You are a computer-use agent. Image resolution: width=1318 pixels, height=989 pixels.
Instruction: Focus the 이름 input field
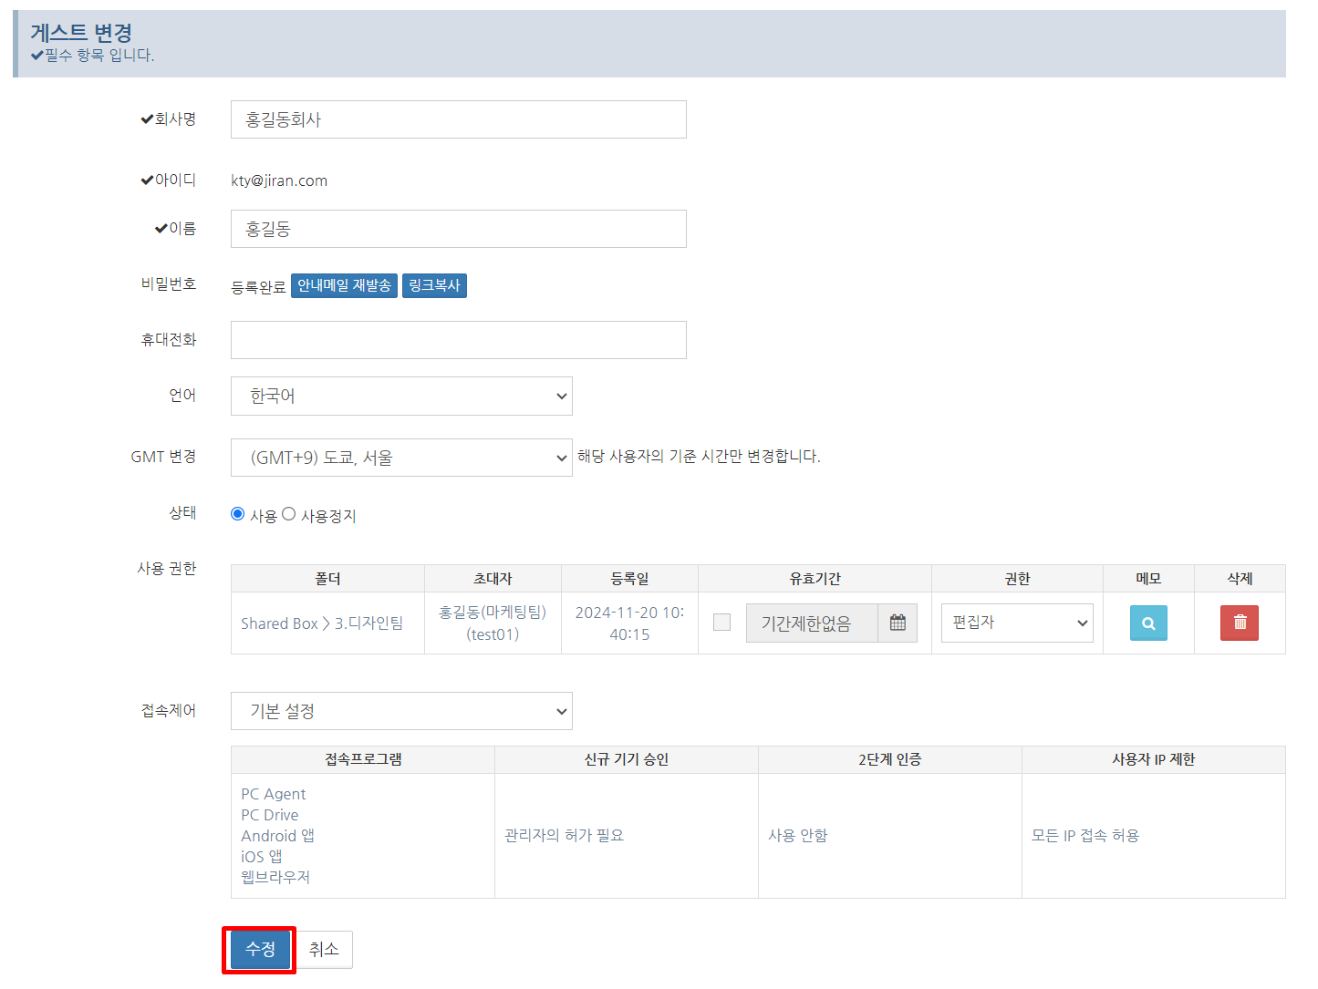[x=458, y=229]
